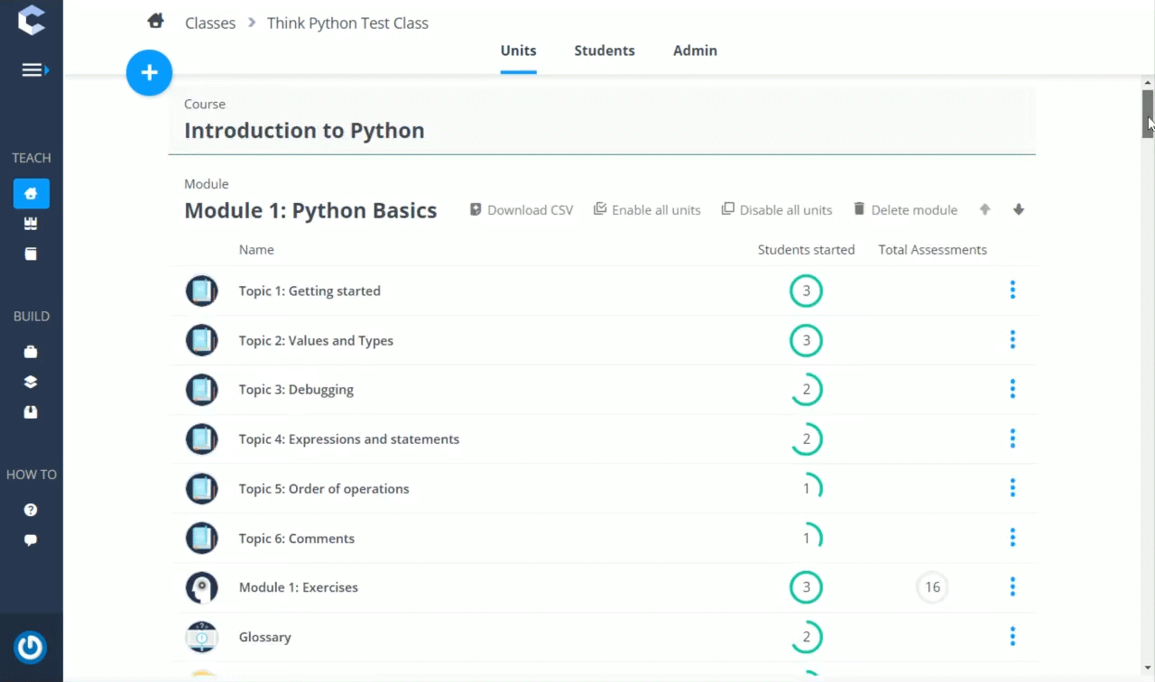The width and height of the screenshot is (1155, 682).
Task: Open the chat bubble icon in sidebar
Action: coord(31,540)
